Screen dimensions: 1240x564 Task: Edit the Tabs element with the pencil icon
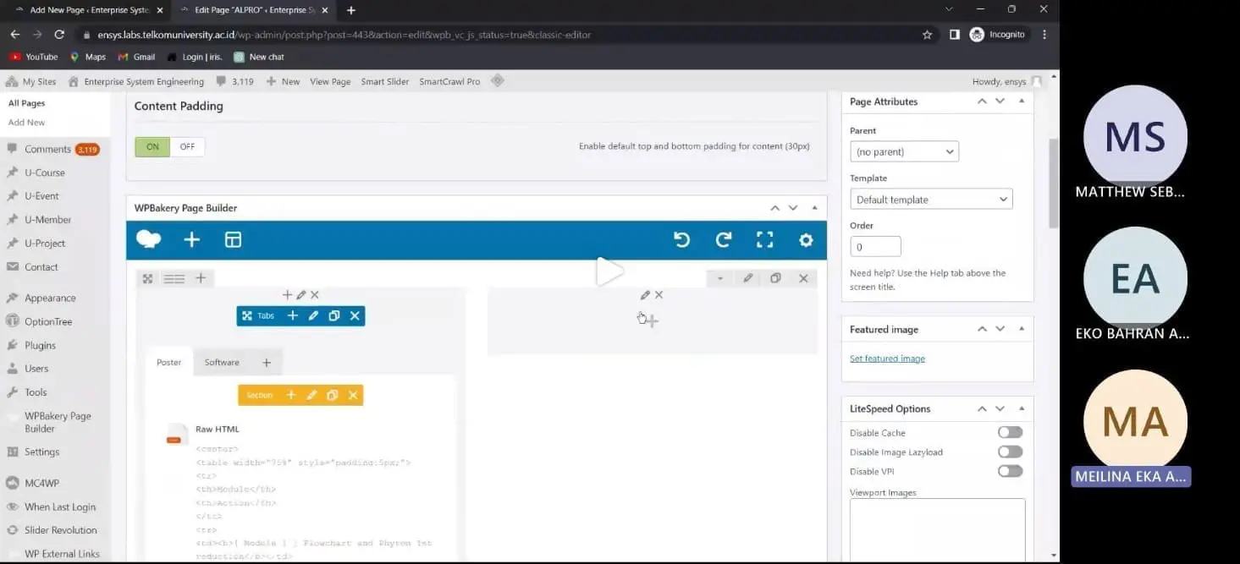313,315
